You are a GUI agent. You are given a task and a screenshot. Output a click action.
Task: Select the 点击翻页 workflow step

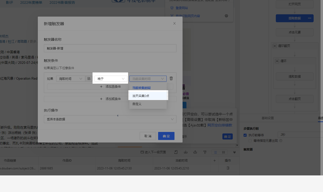[295, 99]
